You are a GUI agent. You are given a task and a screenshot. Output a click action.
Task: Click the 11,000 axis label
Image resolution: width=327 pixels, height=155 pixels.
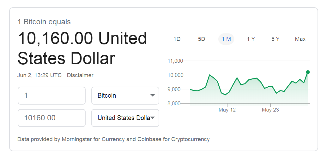174,61
